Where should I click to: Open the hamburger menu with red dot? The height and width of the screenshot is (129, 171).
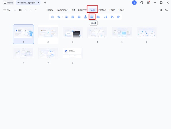[x=148, y=3]
